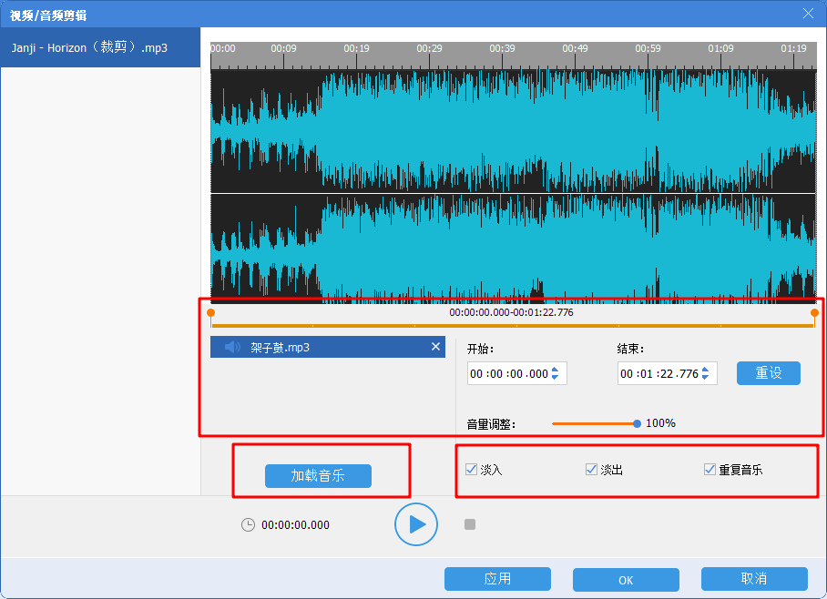
Task: Click the right orange trim marker
Action: [814, 315]
